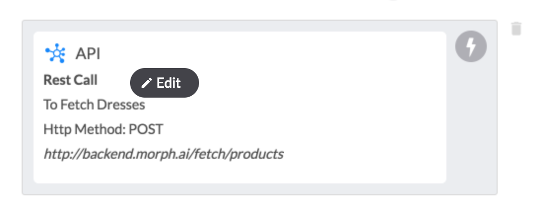Click the Edit label text in pill
Screen dimensions: 541x211
point(169,83)
